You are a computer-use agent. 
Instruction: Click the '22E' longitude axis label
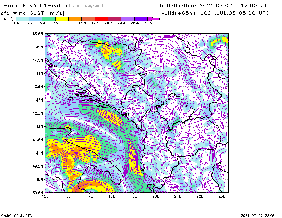tap(200, 196)
